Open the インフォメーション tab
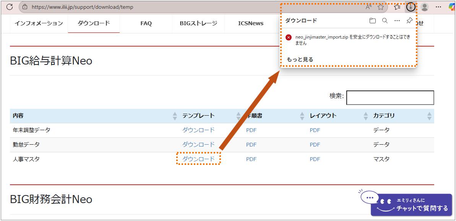This screenshot has width=456, height=221. (x=39, y=23)
